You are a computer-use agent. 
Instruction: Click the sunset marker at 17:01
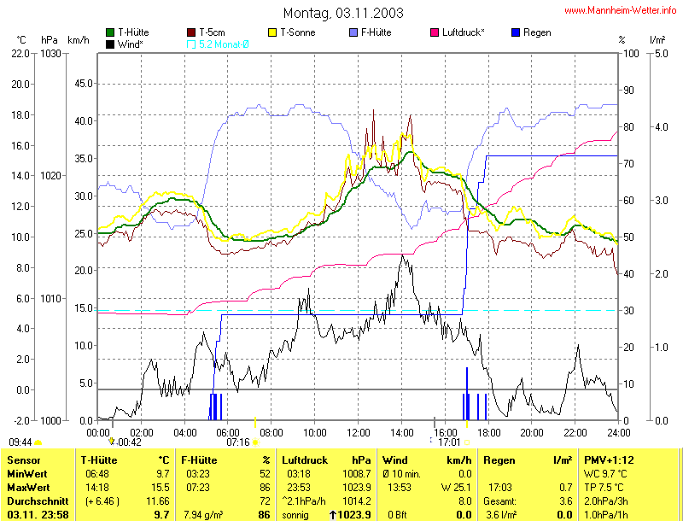click(466, 442)
